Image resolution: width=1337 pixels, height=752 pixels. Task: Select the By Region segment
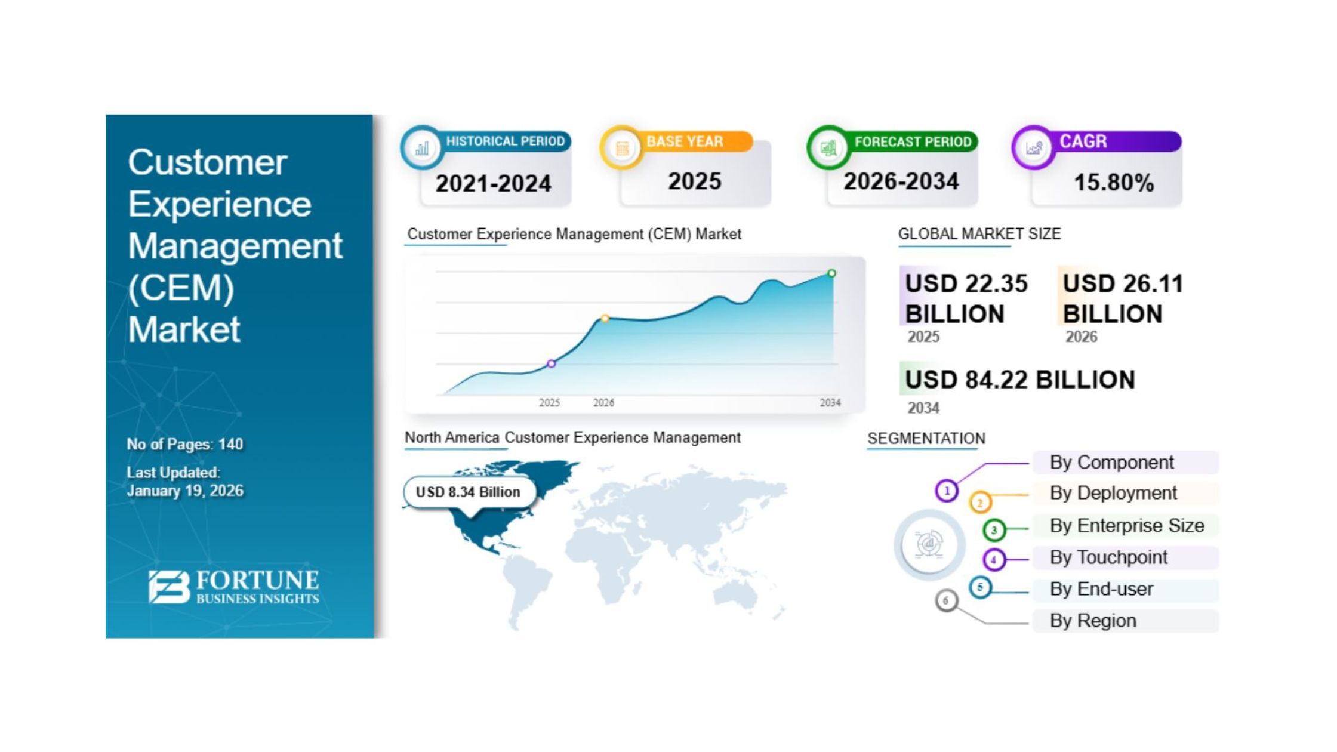[x=1093, y=621]
